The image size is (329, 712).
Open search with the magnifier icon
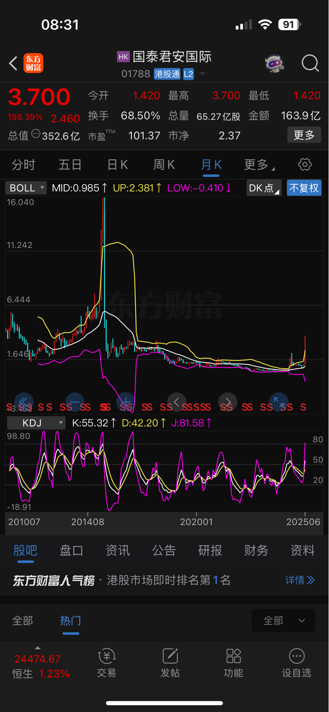pos(310,63)
